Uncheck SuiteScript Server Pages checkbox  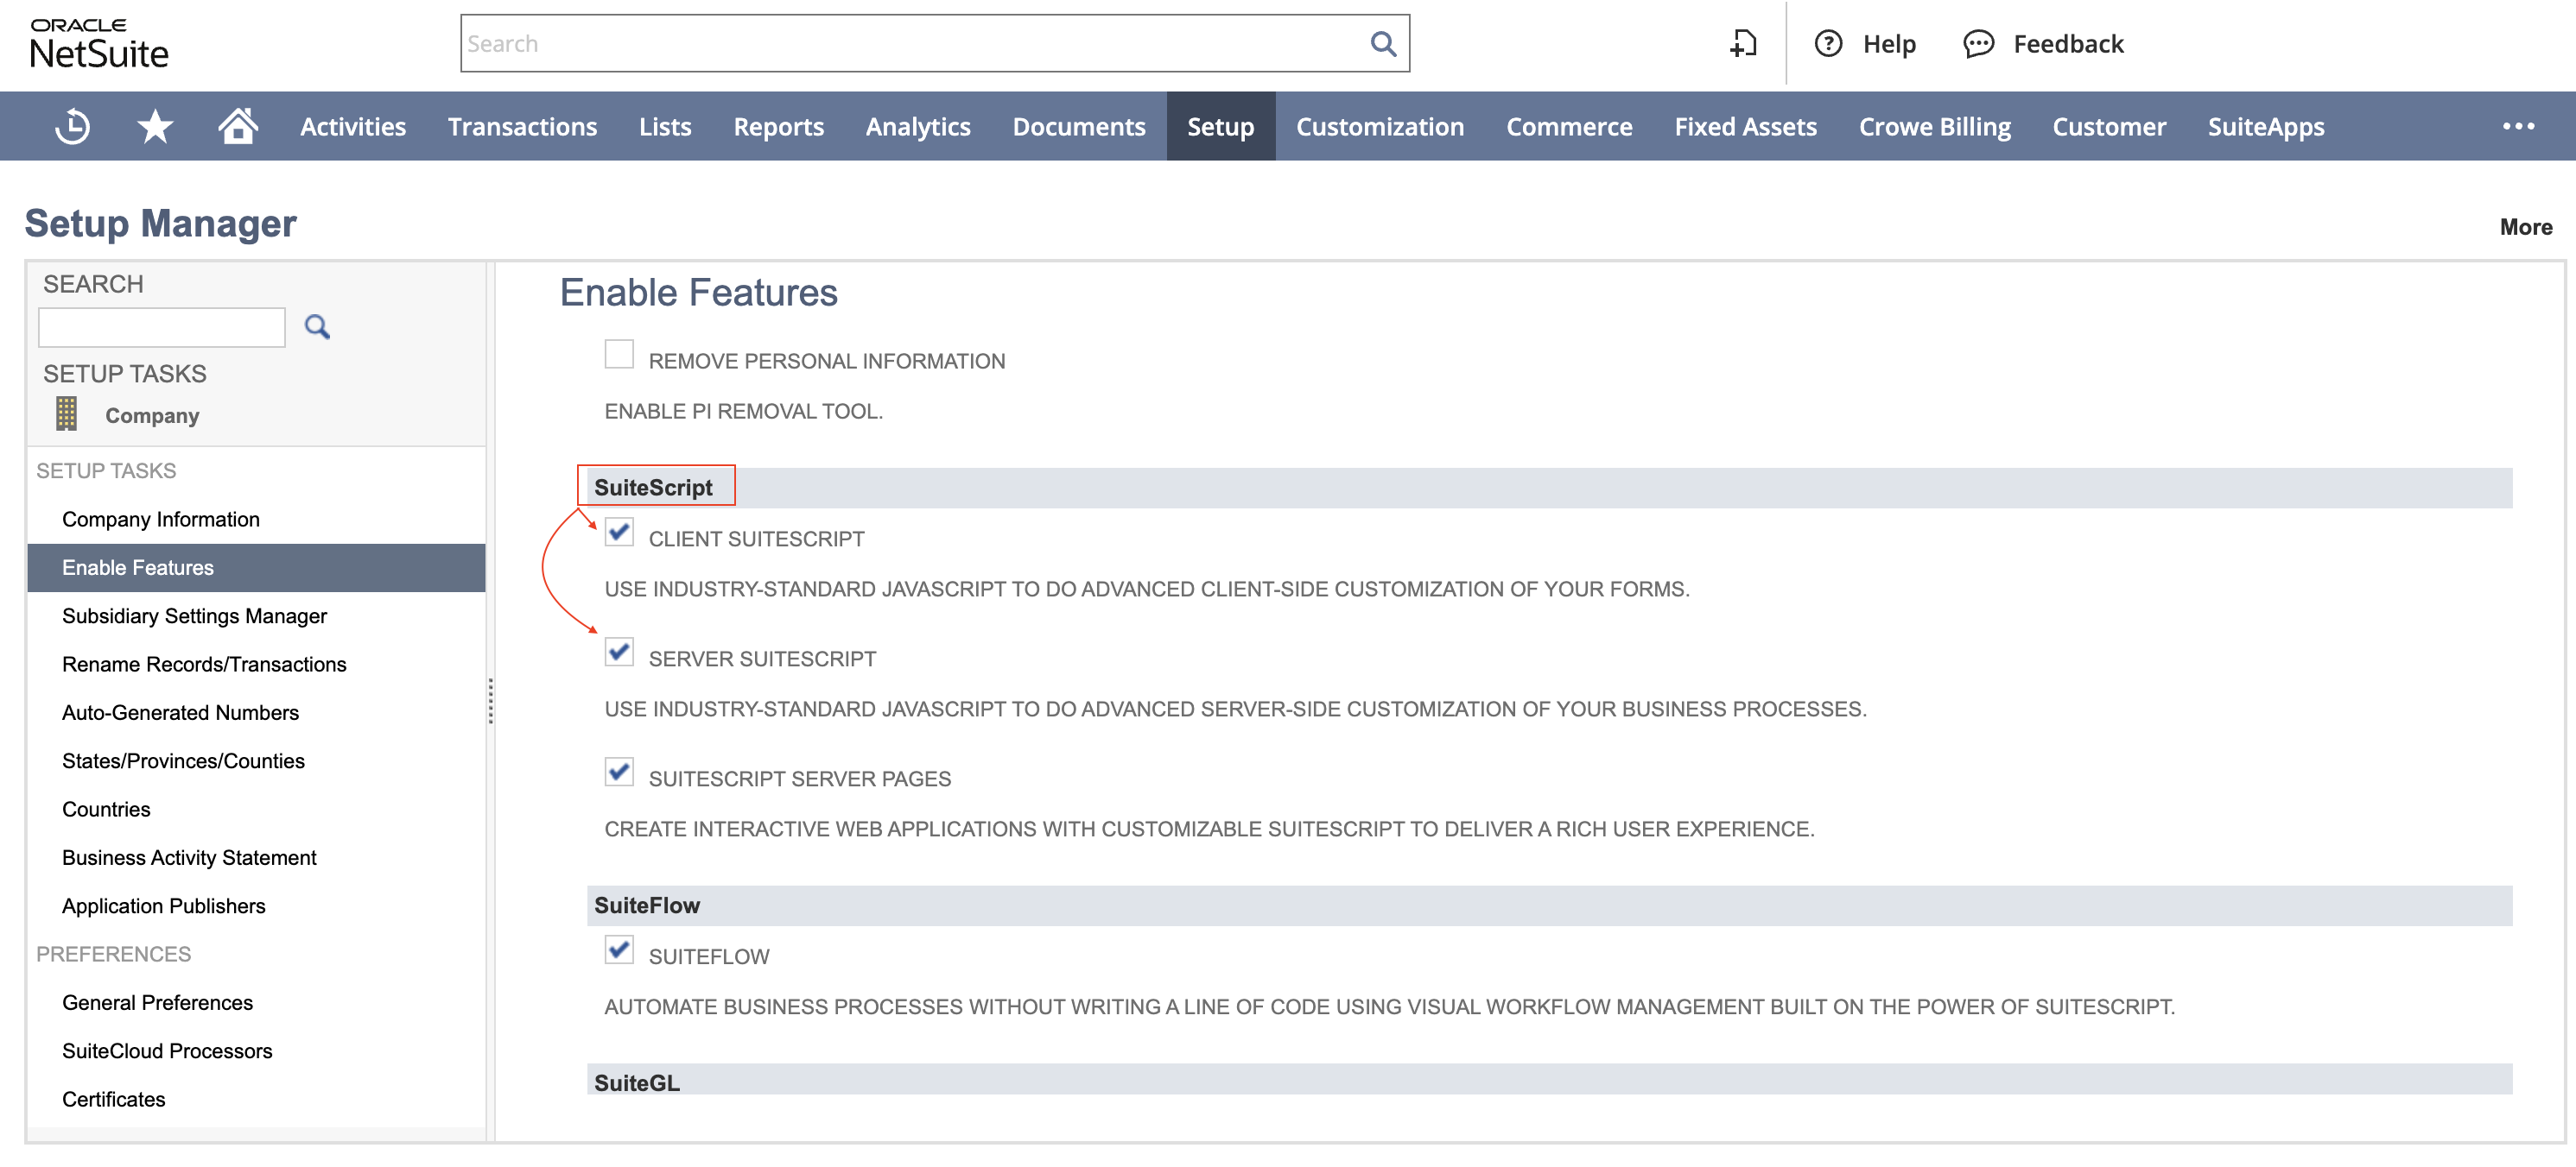tap(619, 772)
